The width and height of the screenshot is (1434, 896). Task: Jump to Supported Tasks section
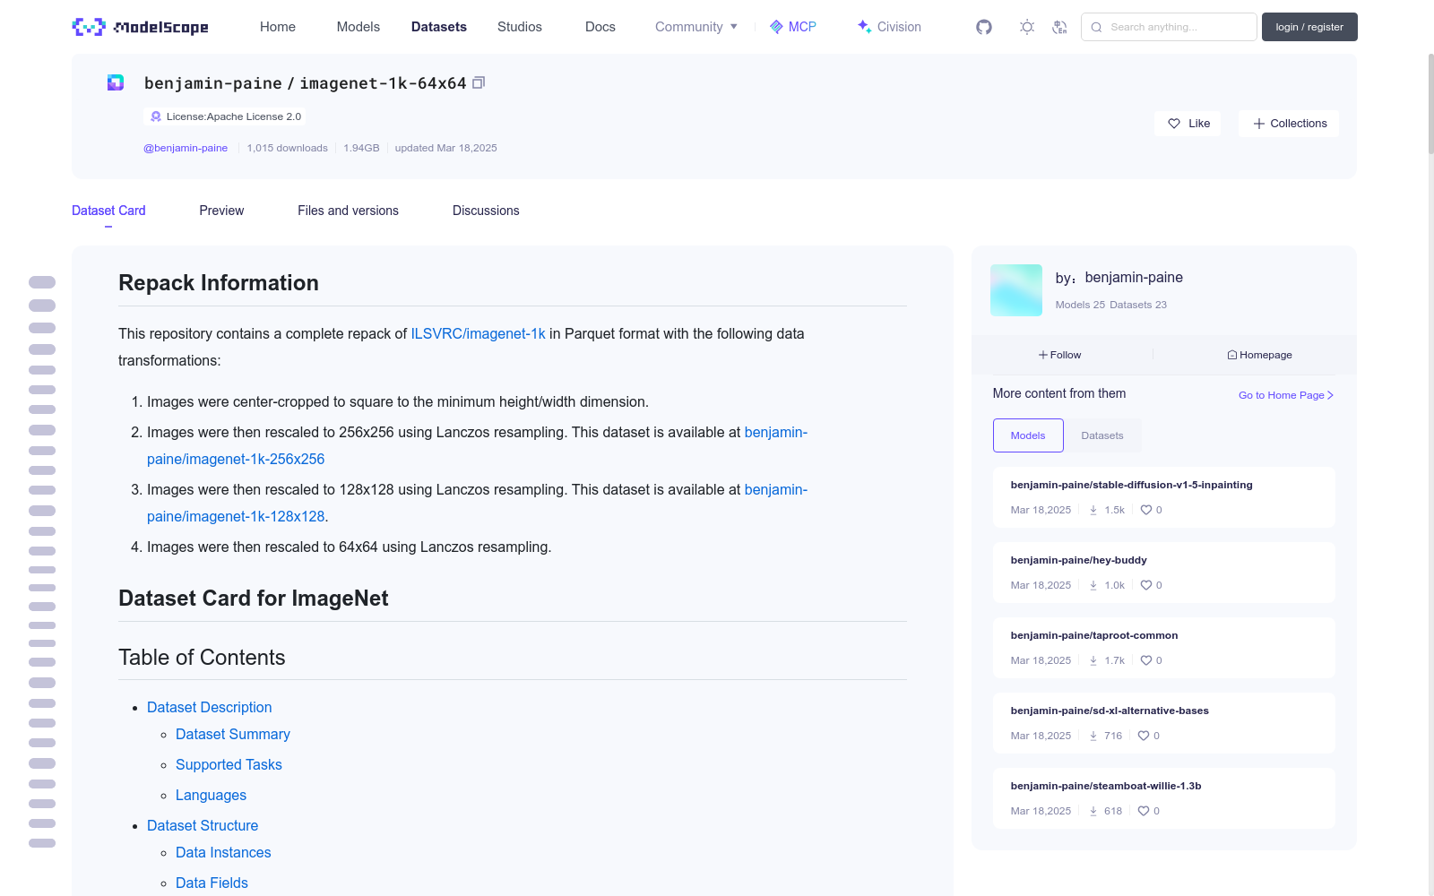click(229, 764)
